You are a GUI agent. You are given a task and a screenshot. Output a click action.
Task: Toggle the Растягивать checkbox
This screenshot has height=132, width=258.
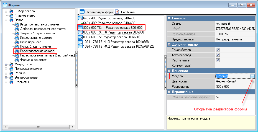(218, 60)
